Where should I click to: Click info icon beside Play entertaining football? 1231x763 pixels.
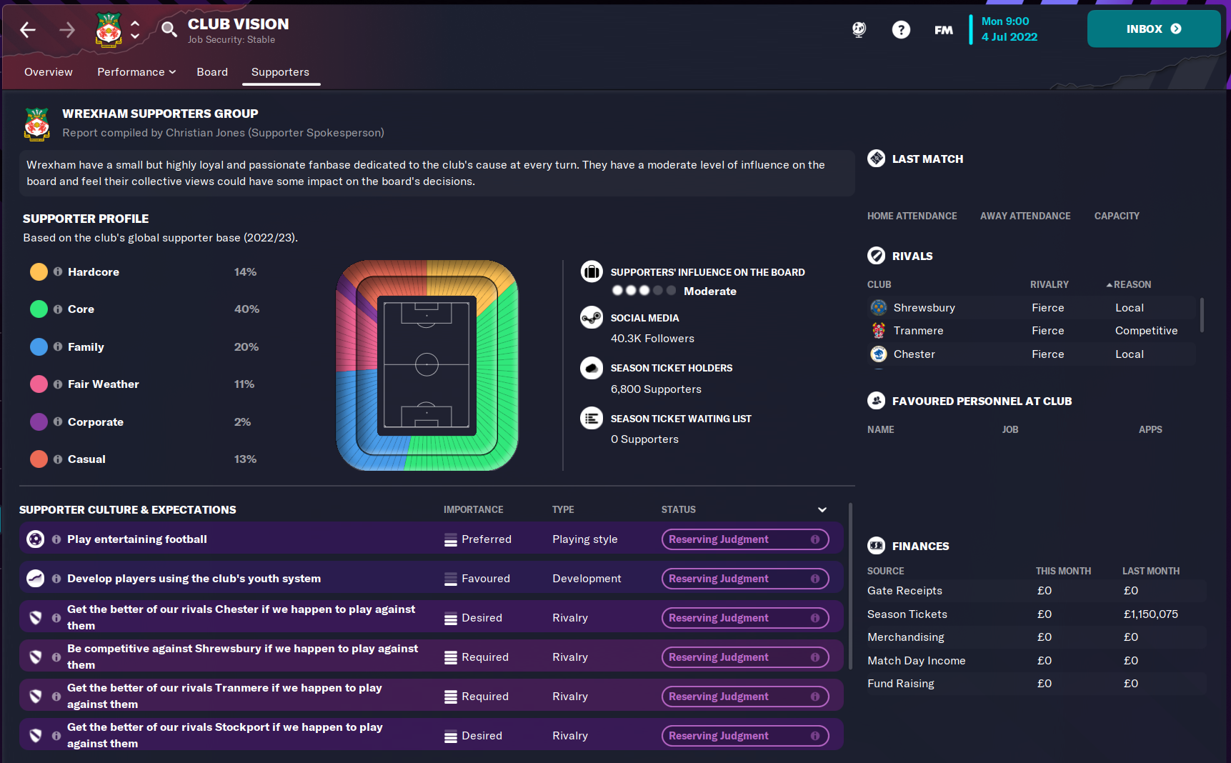[x=56, y=539]
